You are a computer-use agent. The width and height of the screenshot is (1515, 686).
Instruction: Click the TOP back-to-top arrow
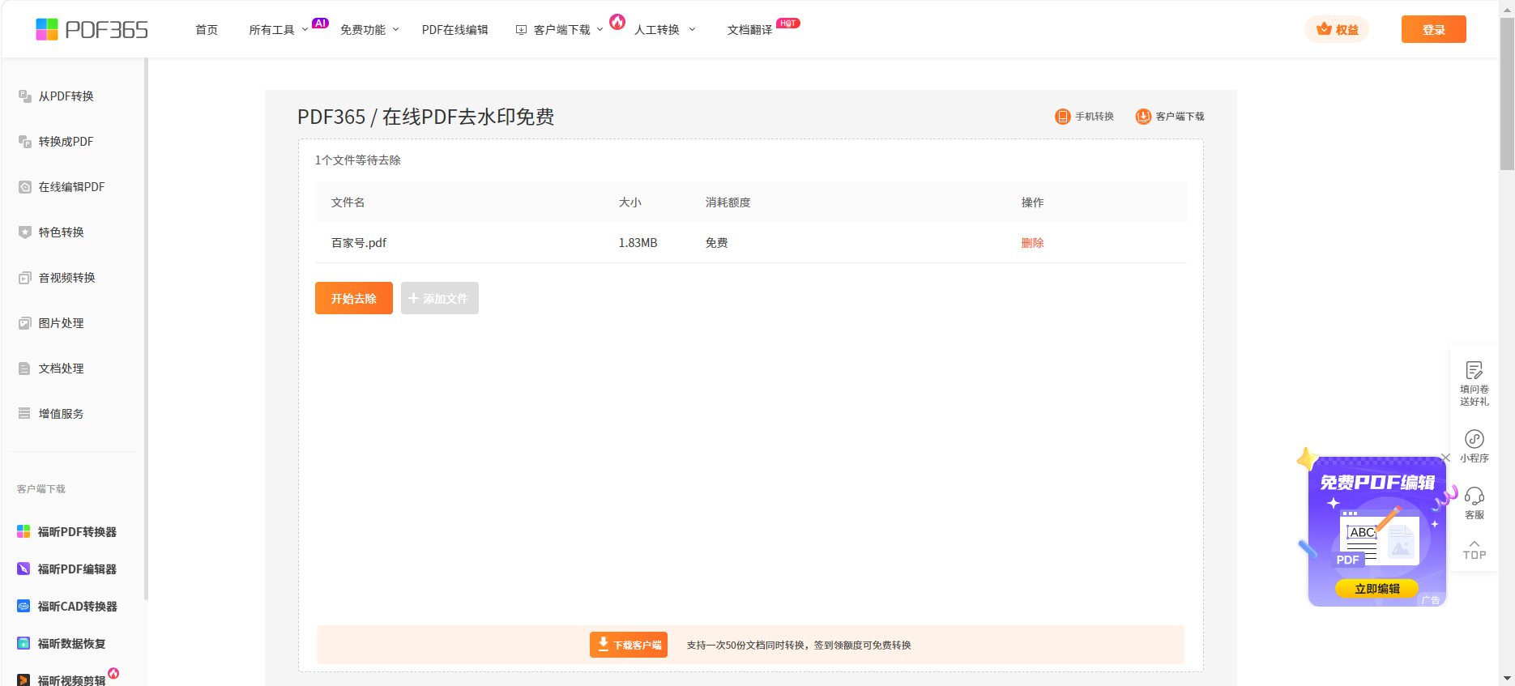click(1474, 549)
